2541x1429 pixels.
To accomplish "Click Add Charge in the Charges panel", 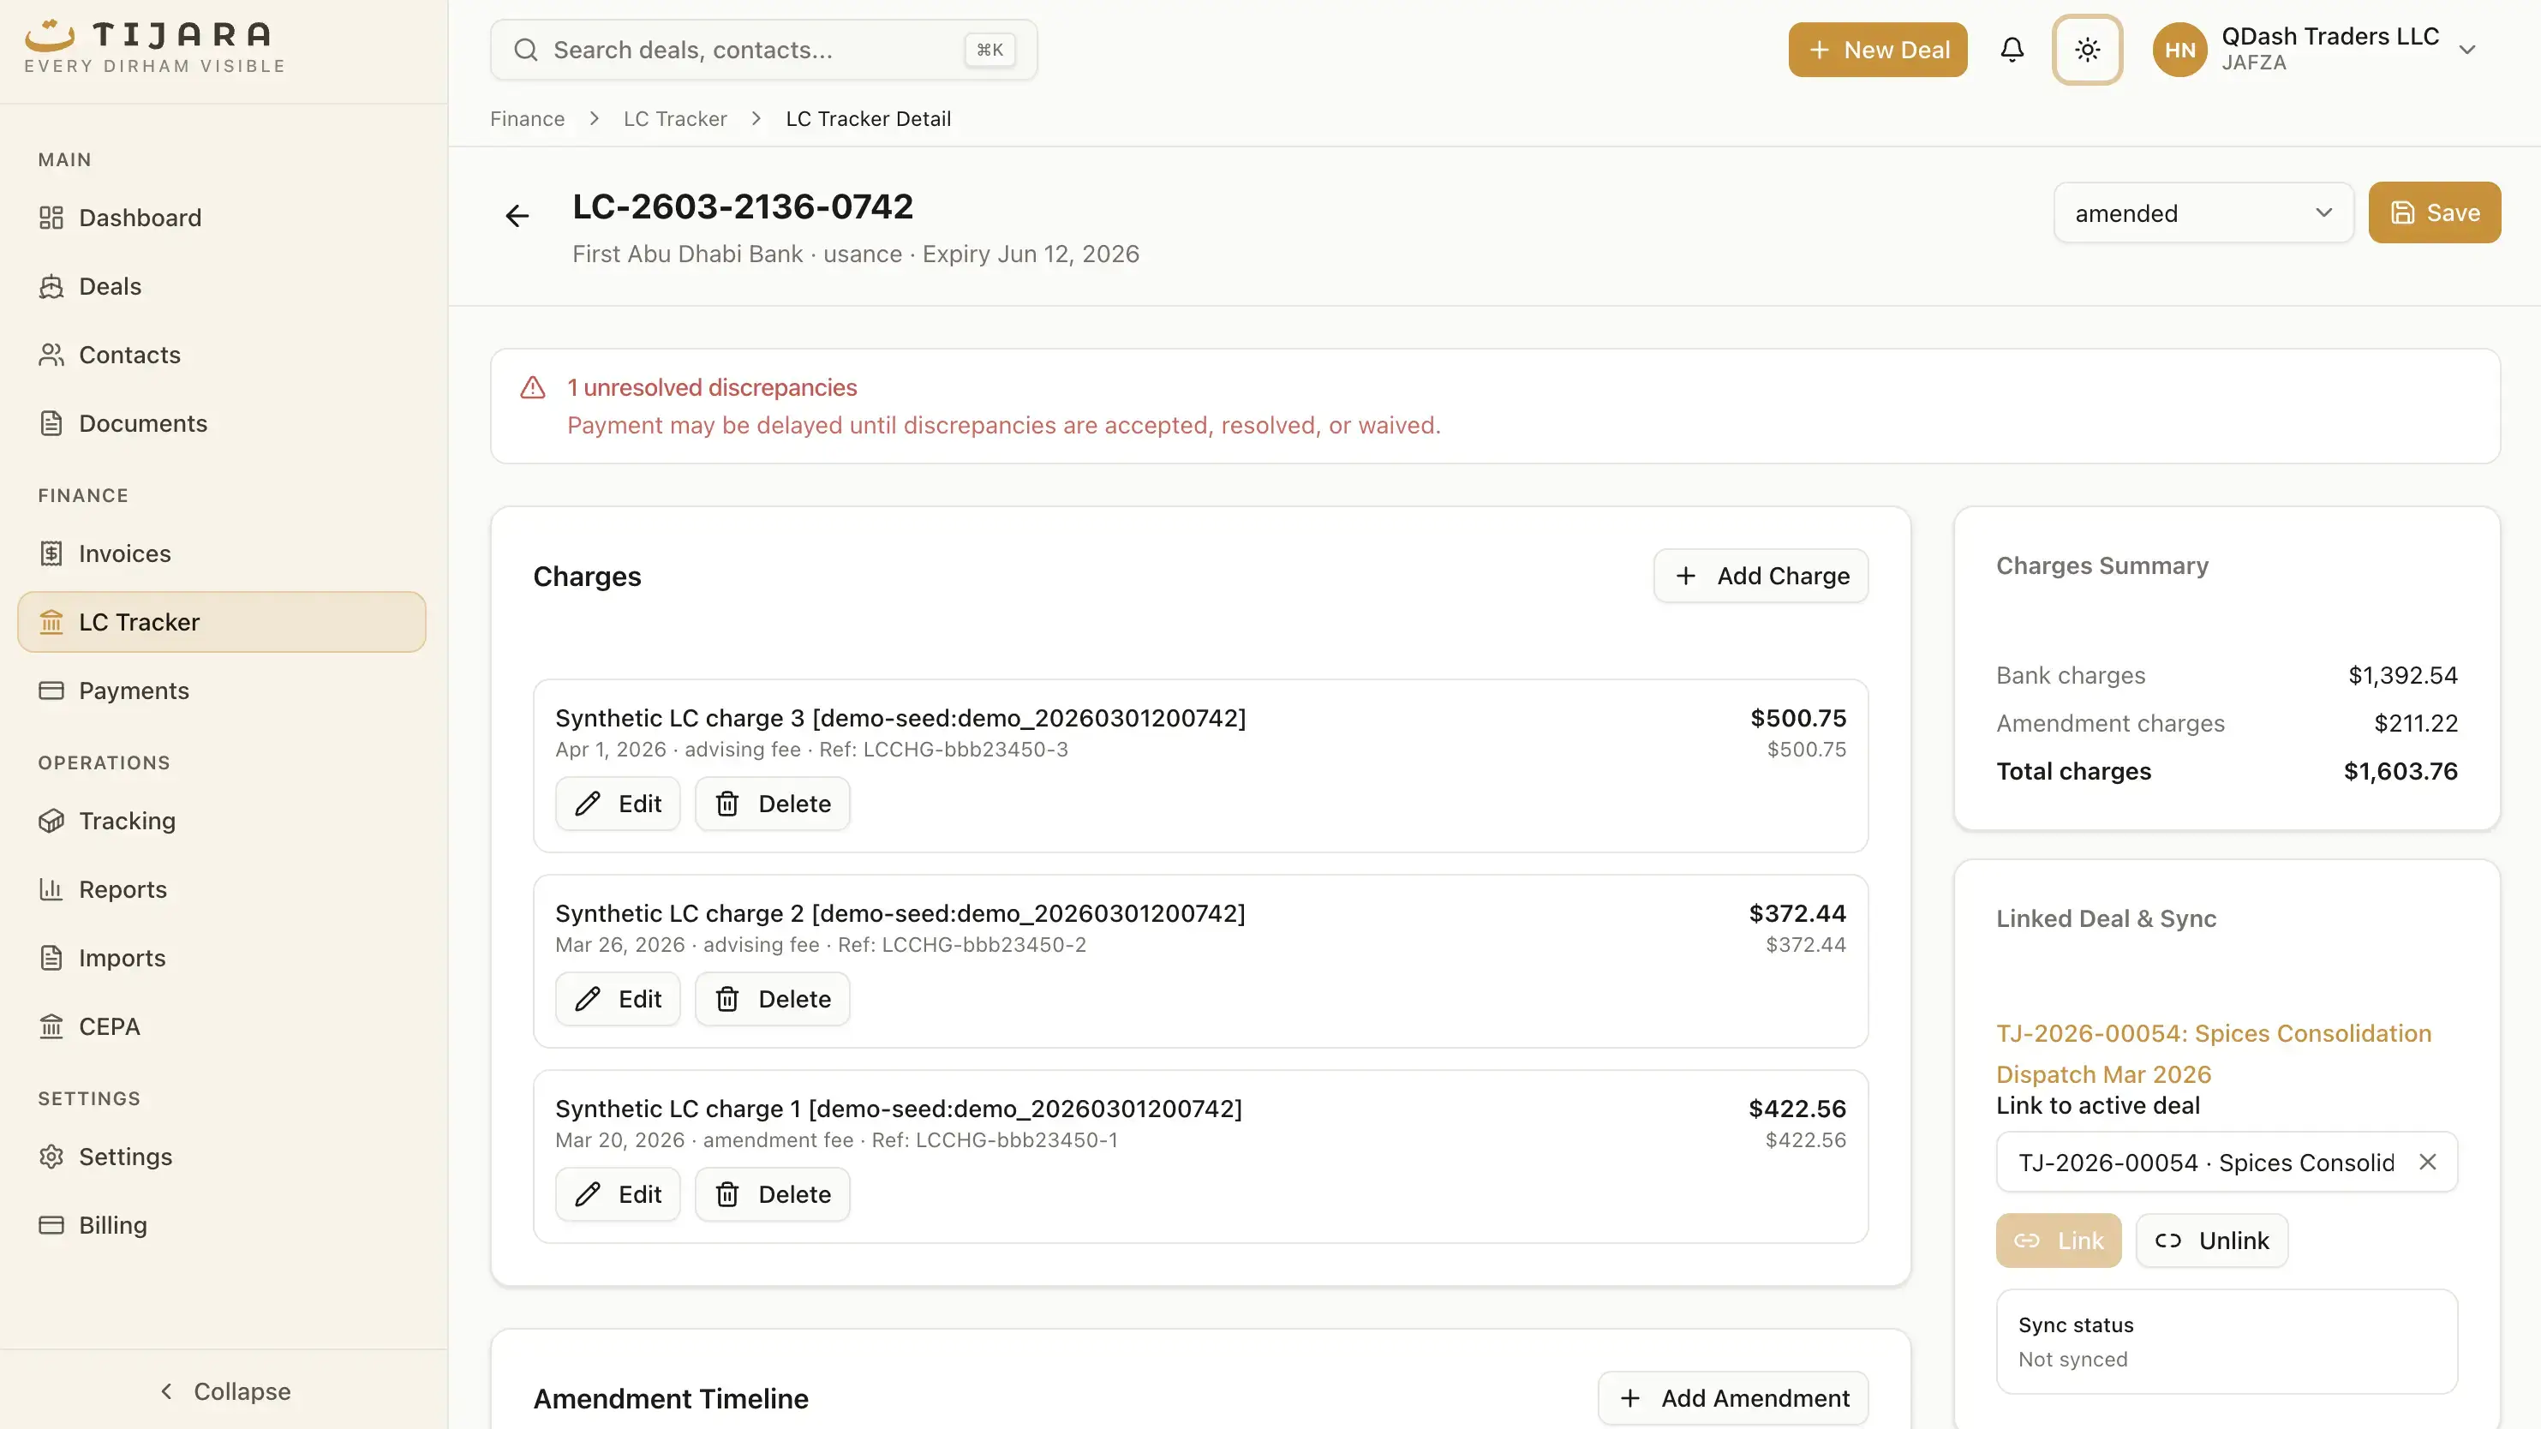I will 1760,575.
